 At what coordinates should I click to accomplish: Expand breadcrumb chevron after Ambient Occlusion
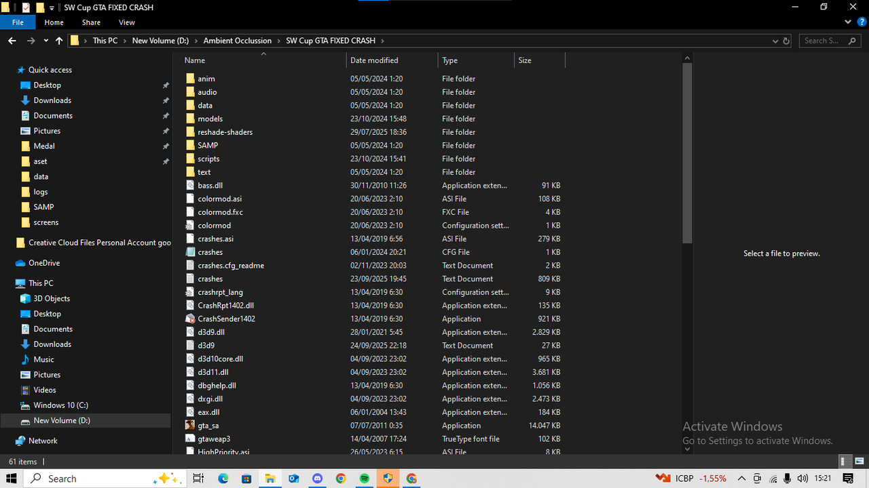pos(278,41)
